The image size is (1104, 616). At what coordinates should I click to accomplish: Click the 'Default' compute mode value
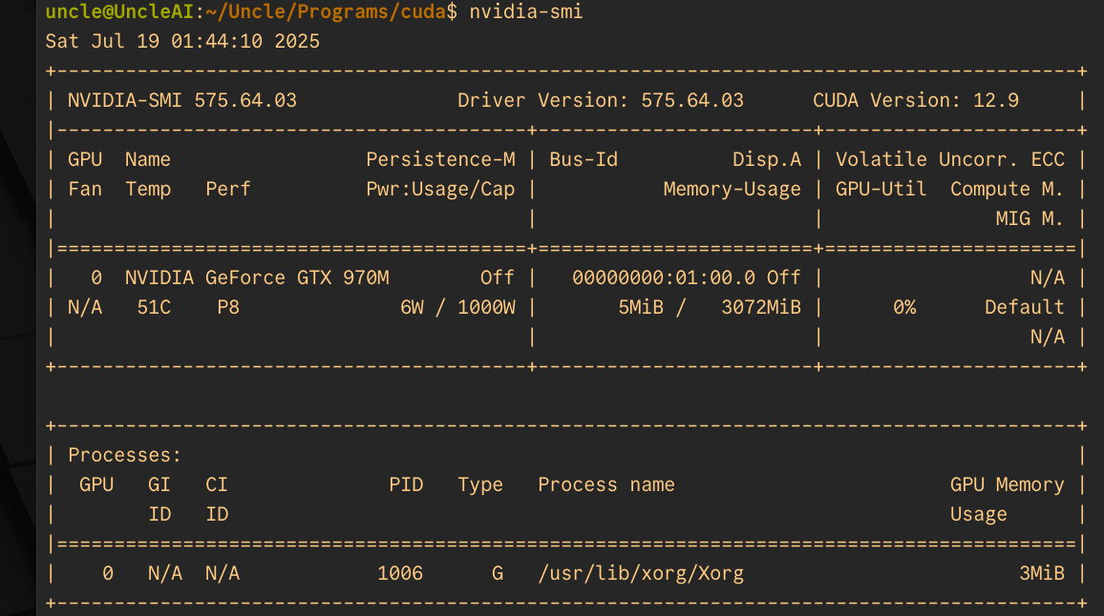click(x=1024, y=307)
